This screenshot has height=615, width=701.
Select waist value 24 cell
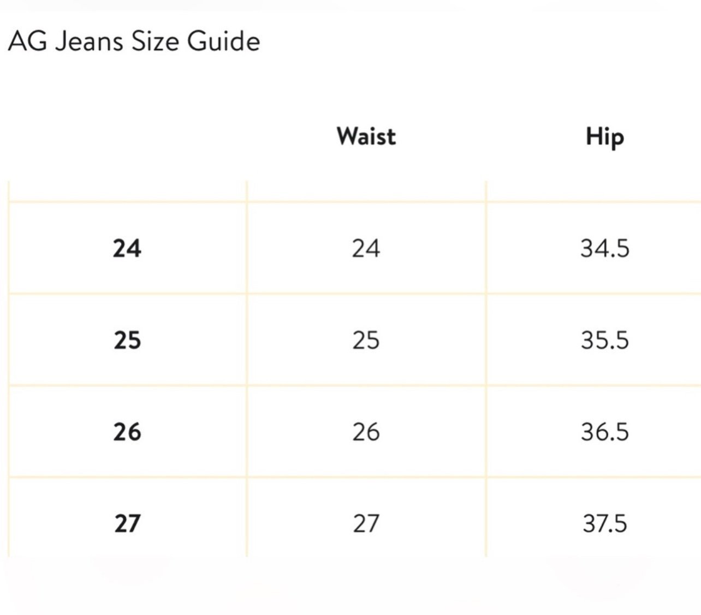pos(366,249)
